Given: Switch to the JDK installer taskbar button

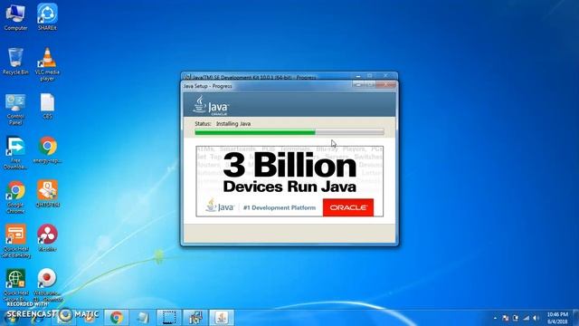Looking at the screenshot, I should pyautogui.click(x=195, y=317).
